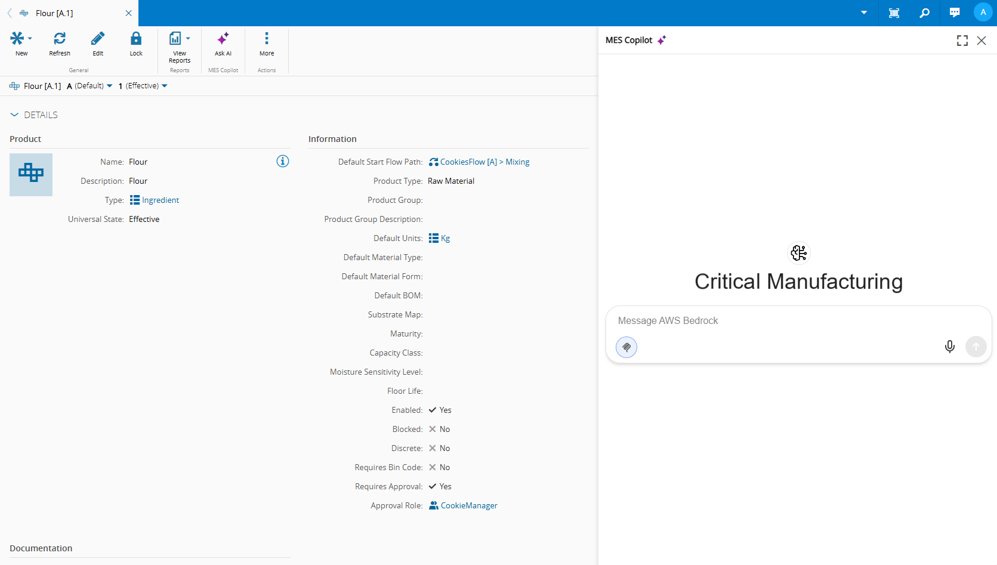Click the Refresh toolbar icon
997x565 pixels.
point(60,39)
